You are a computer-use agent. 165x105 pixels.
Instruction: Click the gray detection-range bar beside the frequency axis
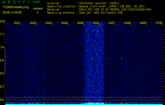click(x=5, y=60)
